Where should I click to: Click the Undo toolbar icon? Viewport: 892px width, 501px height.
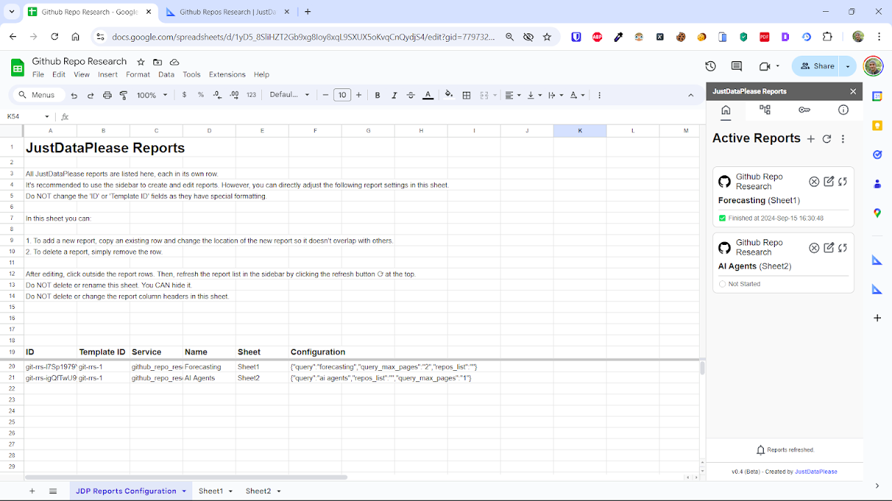coord(73,95)
